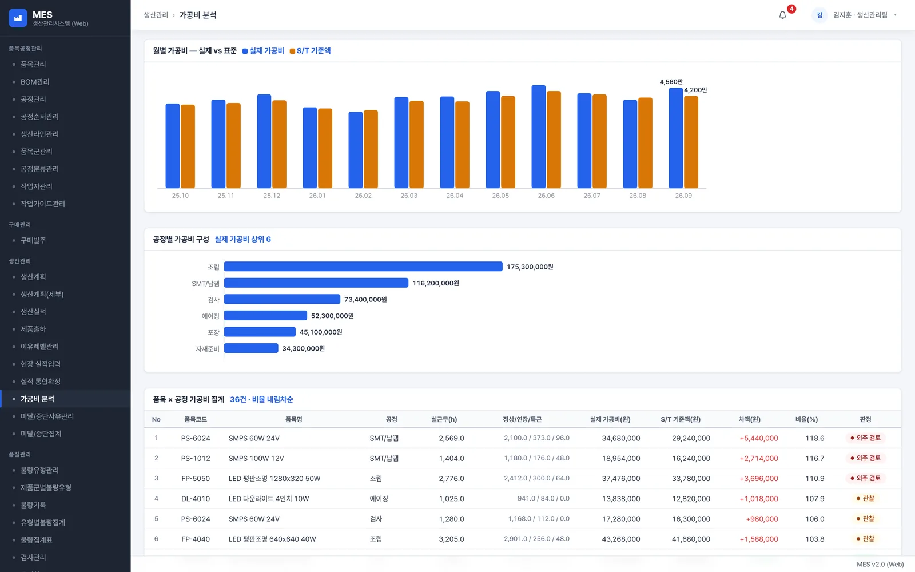Image resolution: width=915 pixels, height=572 pixels.
Task: Click the blue 실제 가공비 legend swatch
Action: pyautogui.click(x=245, y=51)
